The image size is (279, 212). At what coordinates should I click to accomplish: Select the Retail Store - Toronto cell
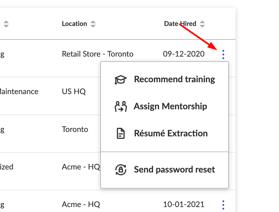[98, 54]
